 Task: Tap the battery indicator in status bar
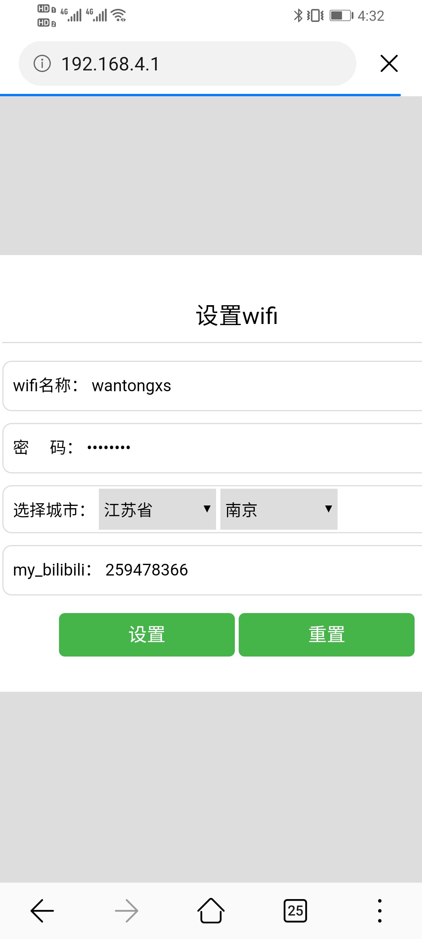click(x=341, y=16)
